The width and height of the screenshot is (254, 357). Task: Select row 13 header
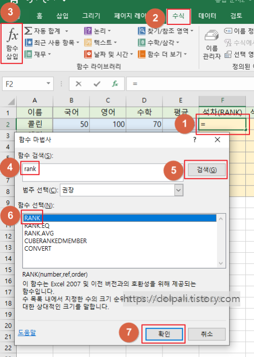[x=8, y=247]
